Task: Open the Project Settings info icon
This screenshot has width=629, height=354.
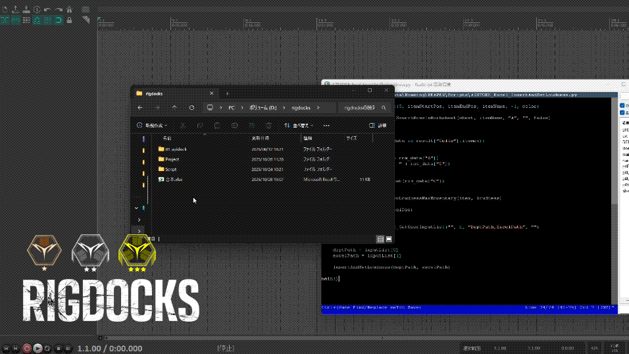Action: coord(37,9)
